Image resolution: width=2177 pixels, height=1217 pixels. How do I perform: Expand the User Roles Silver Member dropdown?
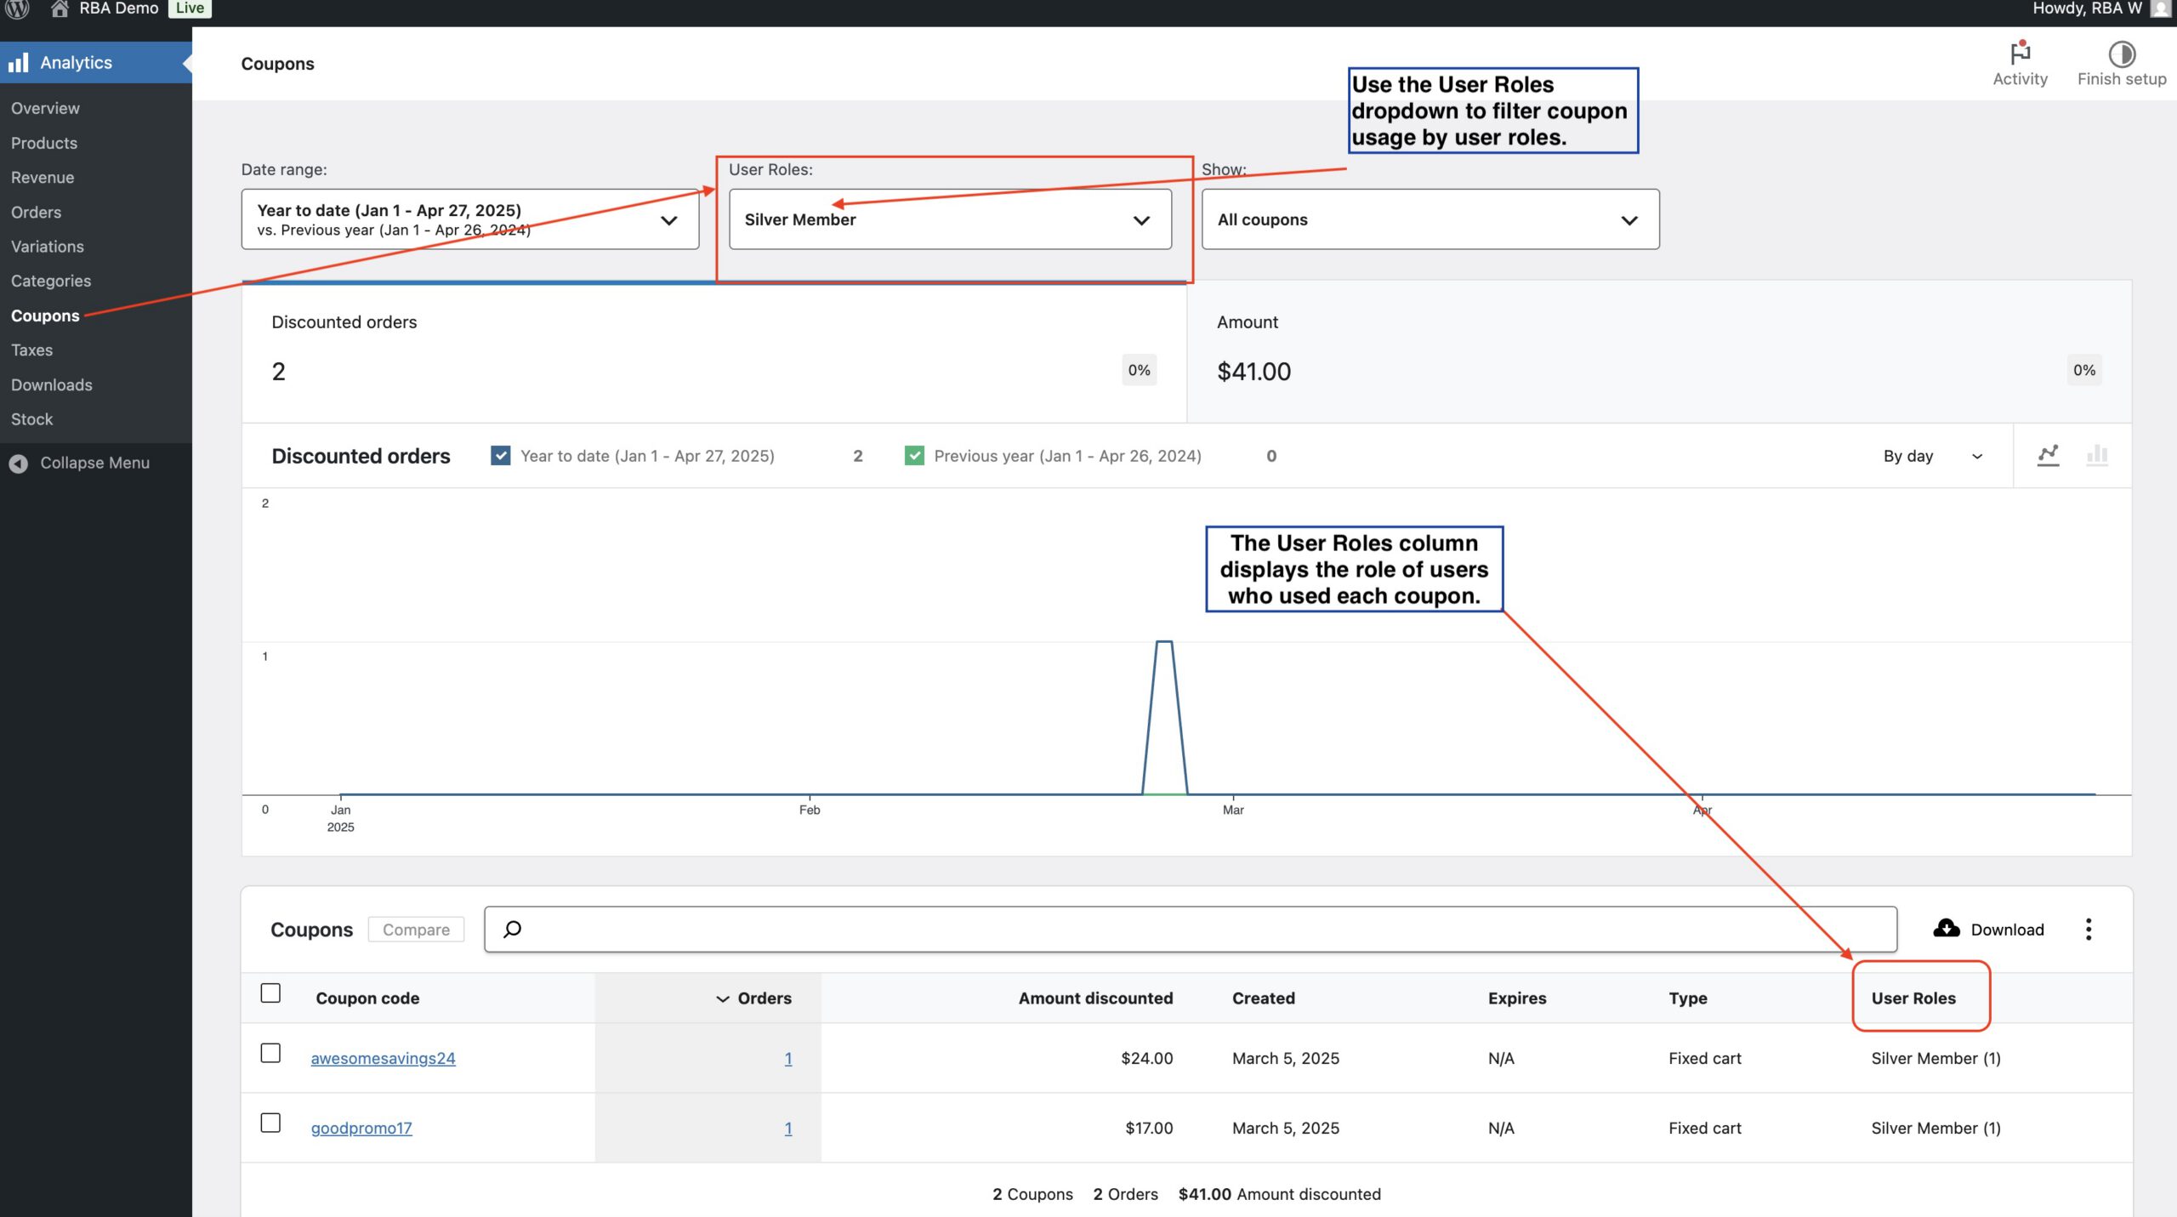tap(950, 219)
